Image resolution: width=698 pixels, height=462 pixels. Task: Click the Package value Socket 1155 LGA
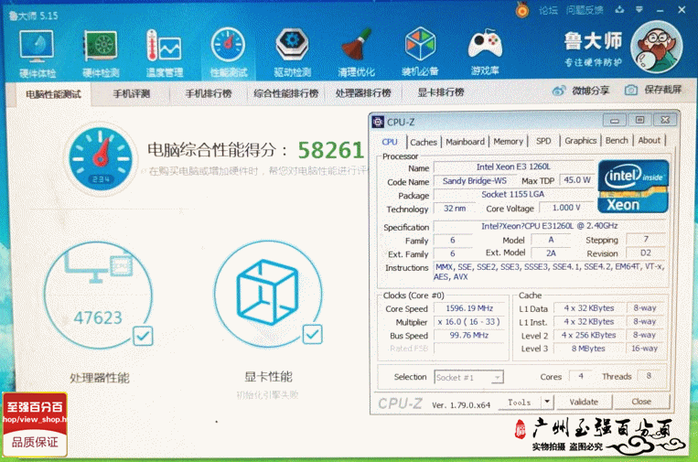pyautogui.click(x=513, y=195)
